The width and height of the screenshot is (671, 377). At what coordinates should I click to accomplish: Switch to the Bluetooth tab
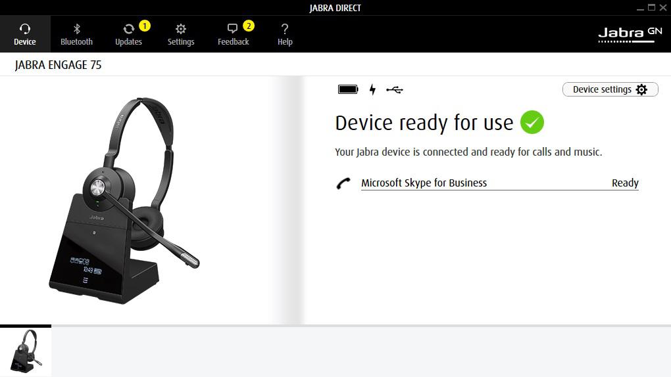tap(76, 34)
